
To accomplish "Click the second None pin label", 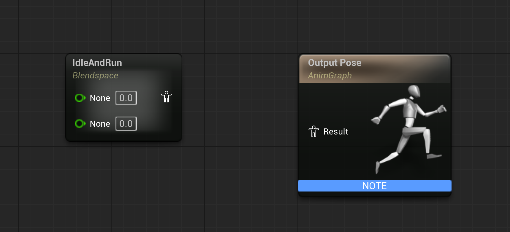I will pos(100,124).
